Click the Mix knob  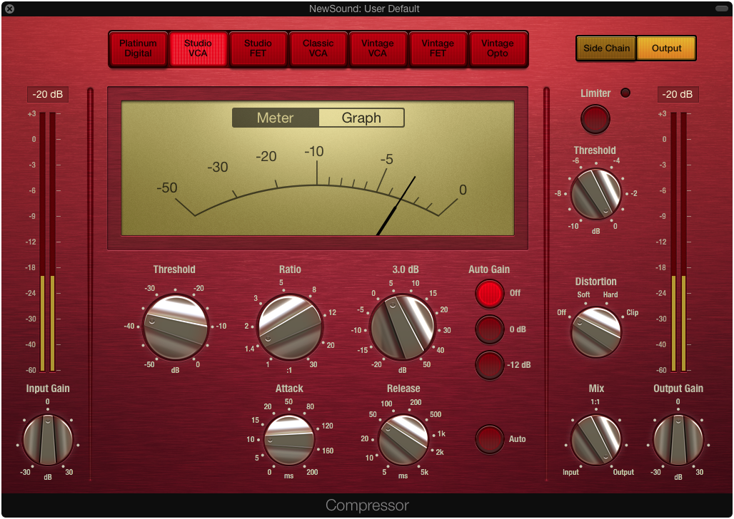[x=596, y=441]
